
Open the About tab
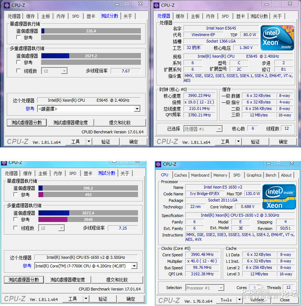[x=286, y=175]
